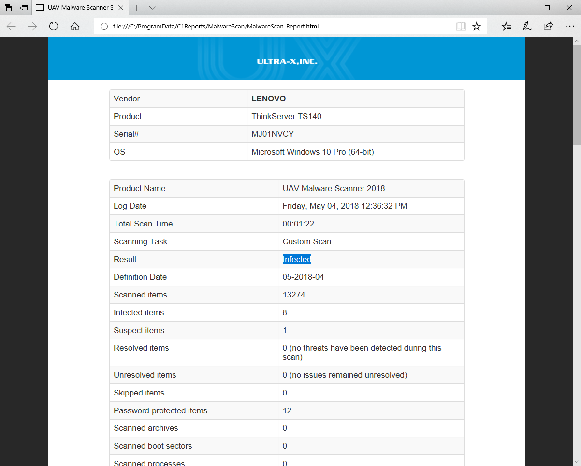Open the Settings and more ellipsis
581x466 pixels.
click(569, 27)
